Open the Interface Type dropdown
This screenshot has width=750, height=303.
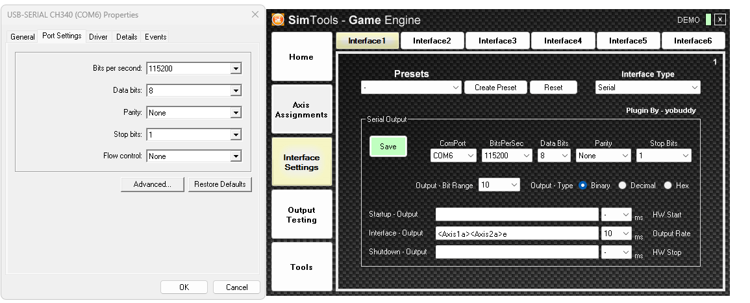(647, 88)
